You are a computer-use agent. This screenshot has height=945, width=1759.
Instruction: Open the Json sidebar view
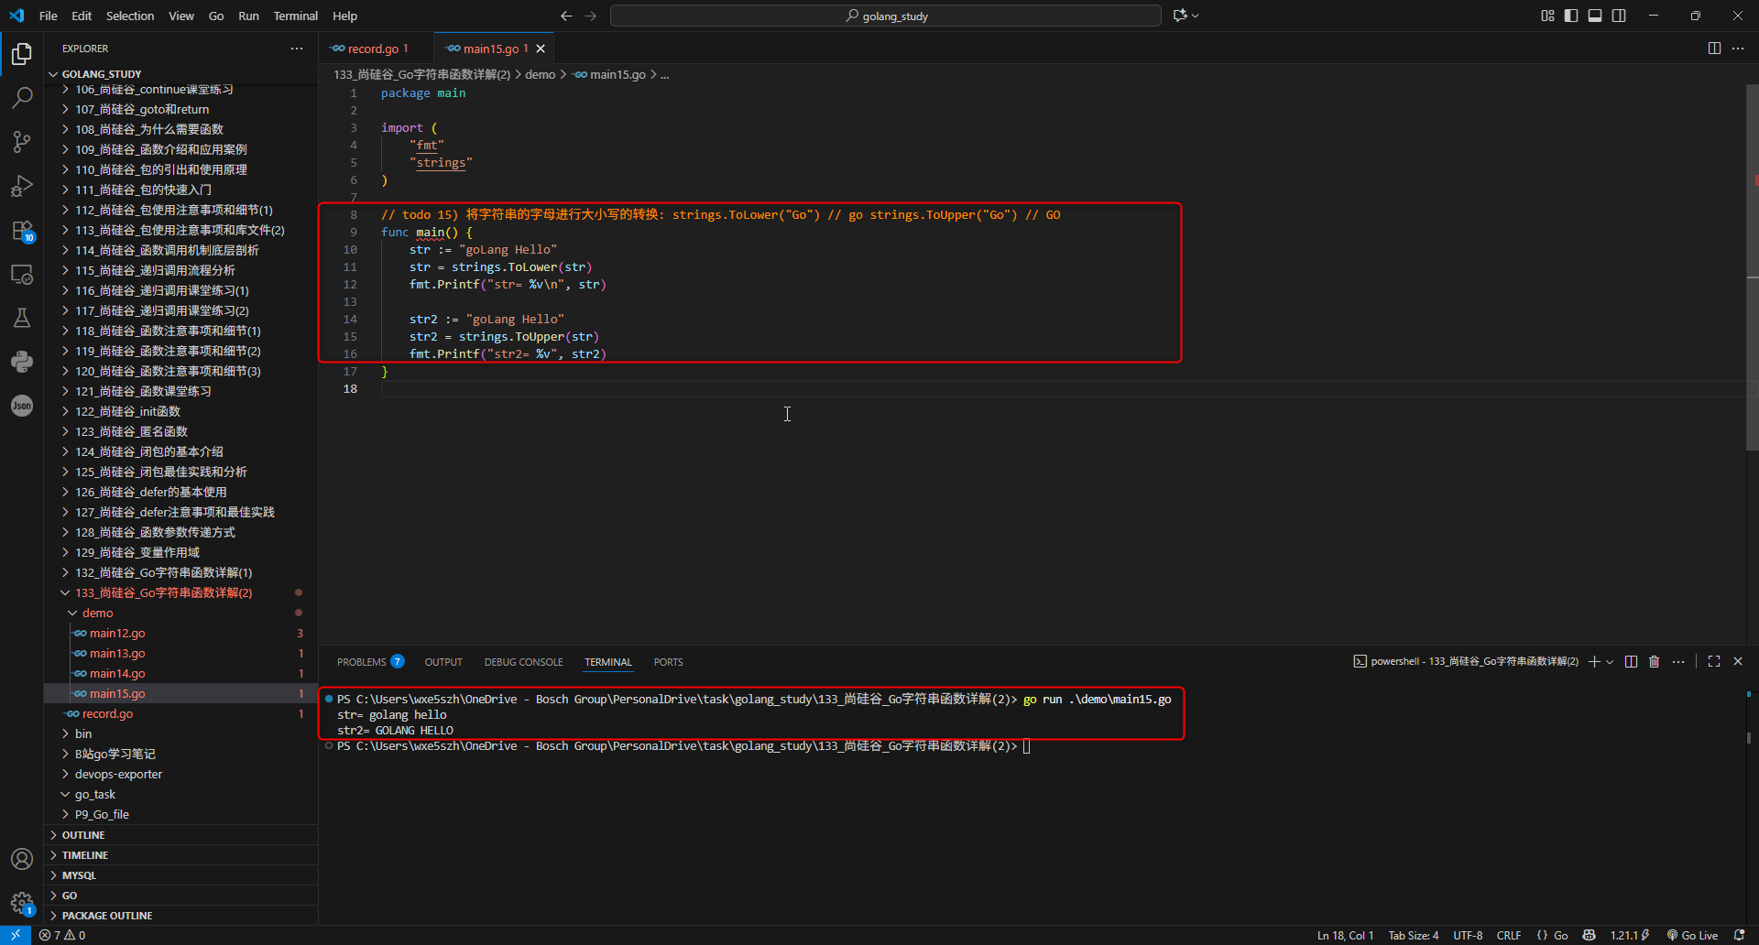click(22, 406)
